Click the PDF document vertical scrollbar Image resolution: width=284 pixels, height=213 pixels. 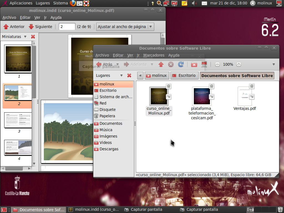coord(163,41)
